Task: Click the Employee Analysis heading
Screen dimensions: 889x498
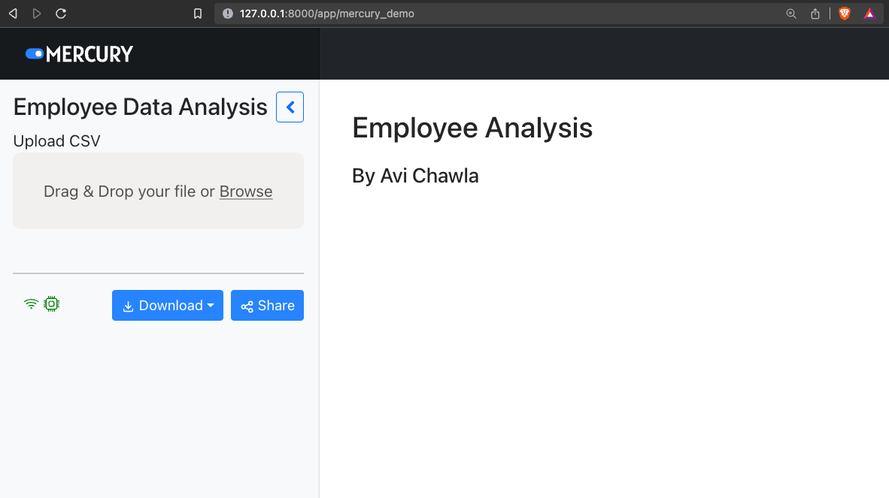Action: point(472,128)
